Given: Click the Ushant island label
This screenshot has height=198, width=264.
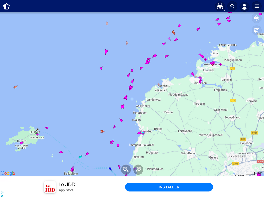Looking at the screenshot, I should (x=22, y=141).
